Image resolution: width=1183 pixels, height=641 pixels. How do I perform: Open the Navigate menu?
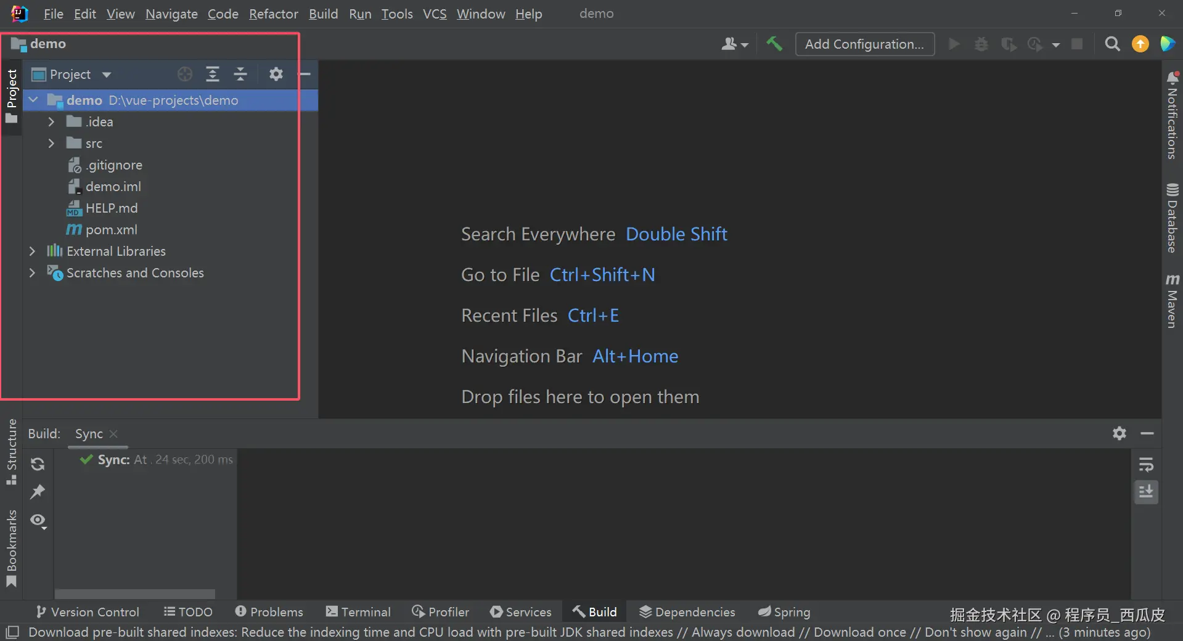(x=171, y=14)
